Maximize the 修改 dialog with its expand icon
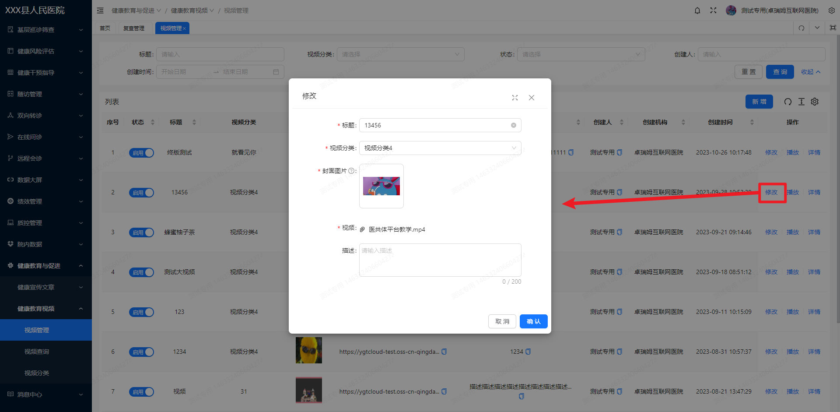Image resolution: width=840 pixels, height=412 pixels. click(514, 98)
